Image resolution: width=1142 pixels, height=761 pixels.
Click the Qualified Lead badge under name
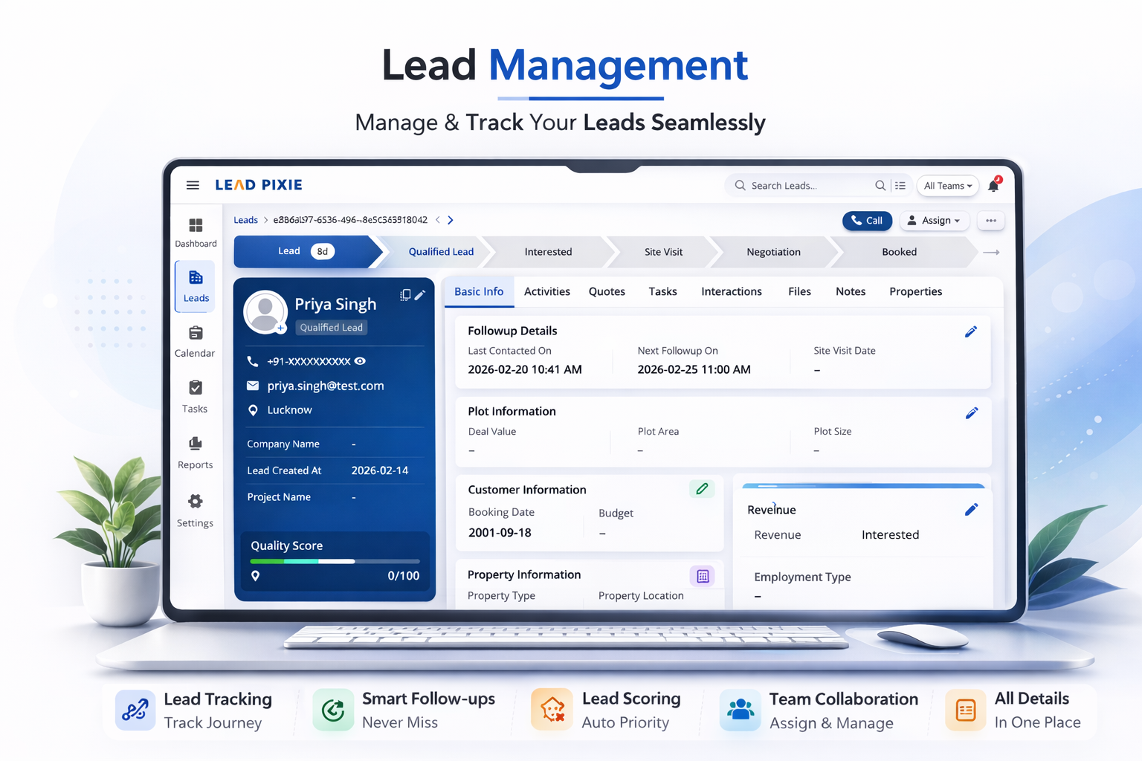332,327
